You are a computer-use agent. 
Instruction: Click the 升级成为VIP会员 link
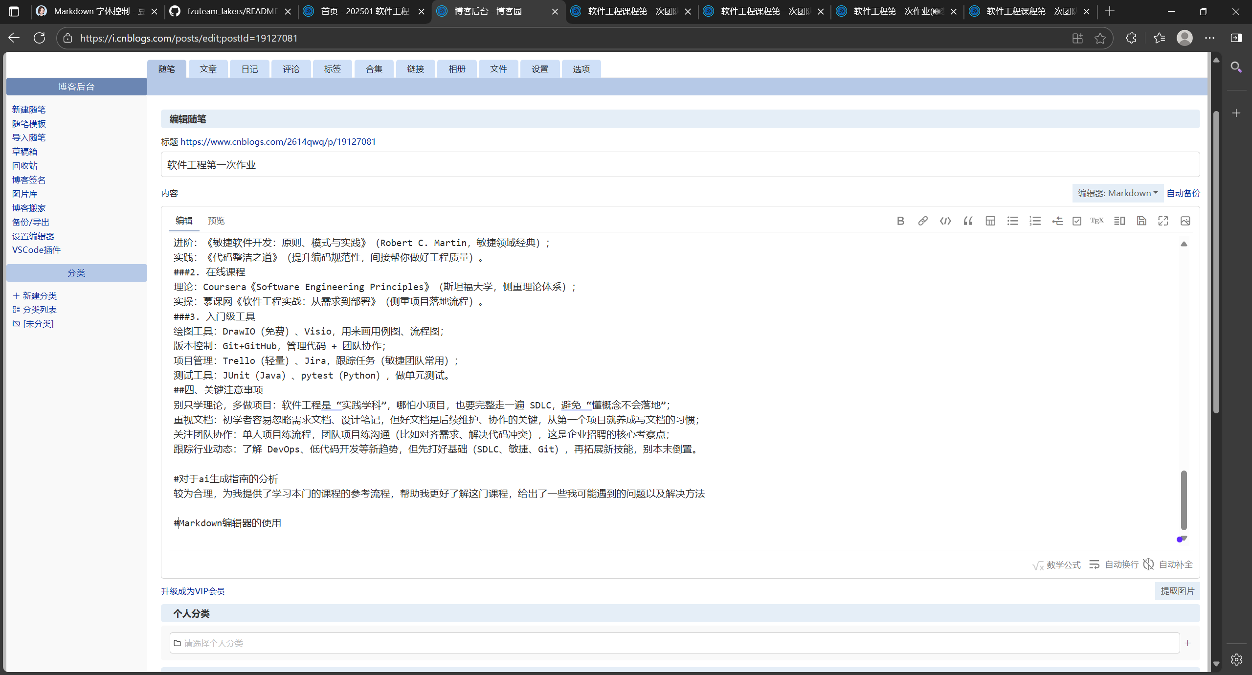pyautogui.click(x=193, y=591)
